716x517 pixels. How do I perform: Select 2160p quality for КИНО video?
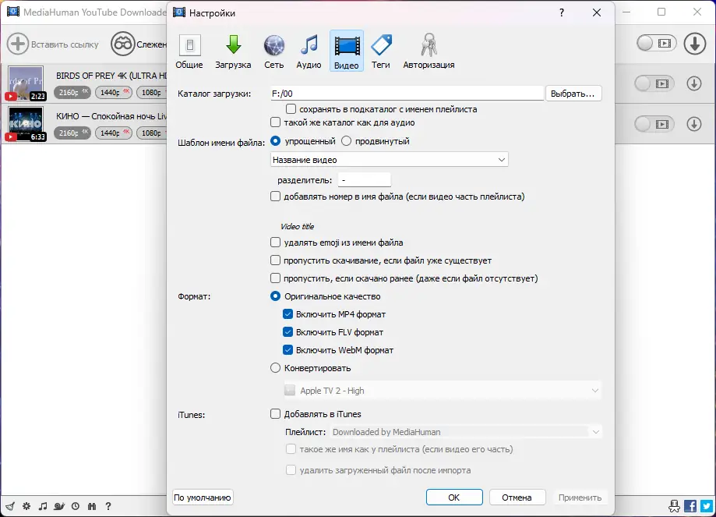pyautogui.click(x=72, y=133)
